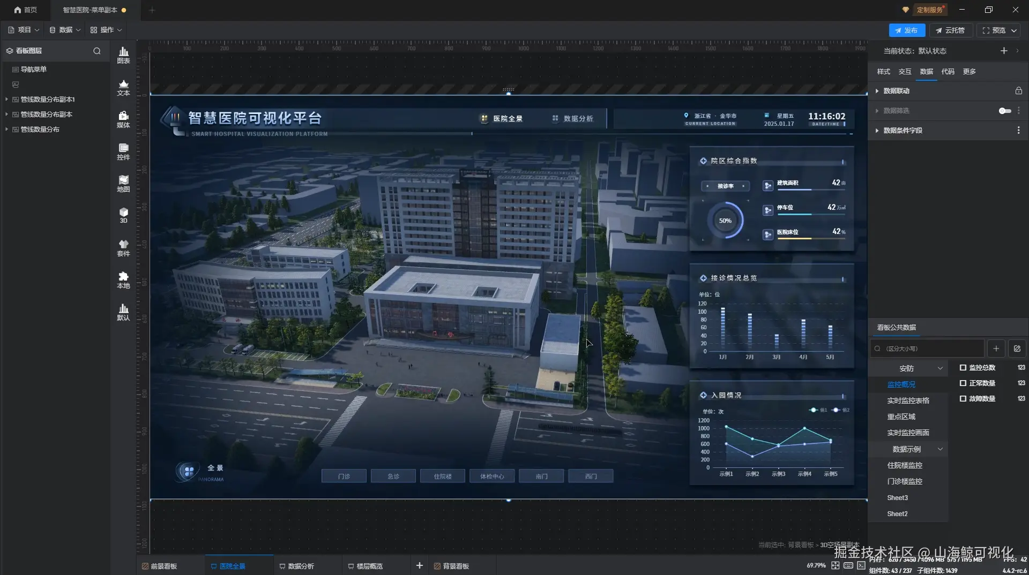Screen dimensions: 1029x575
Task: Check the 监控总数 checkbox
Action: click(963, 368)
